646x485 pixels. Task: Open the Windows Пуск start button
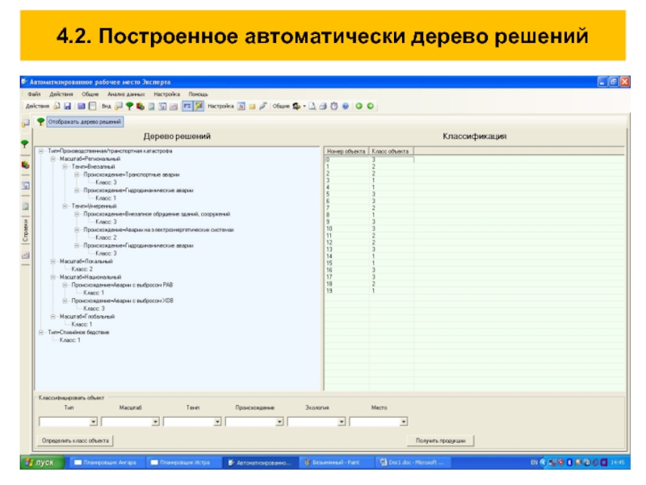40,462
